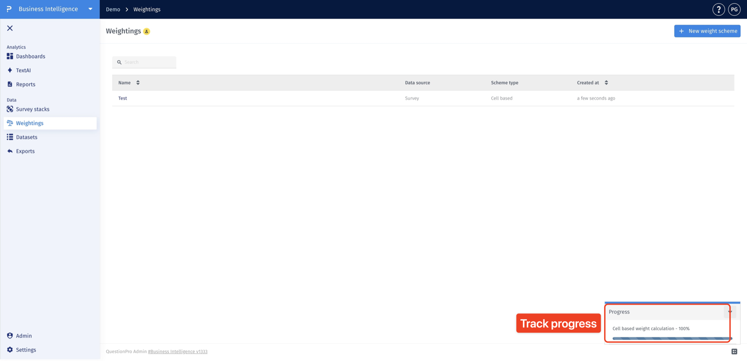Open PG user profile avatar
This screenshot has height=361, width=747.
coord(734,9)
